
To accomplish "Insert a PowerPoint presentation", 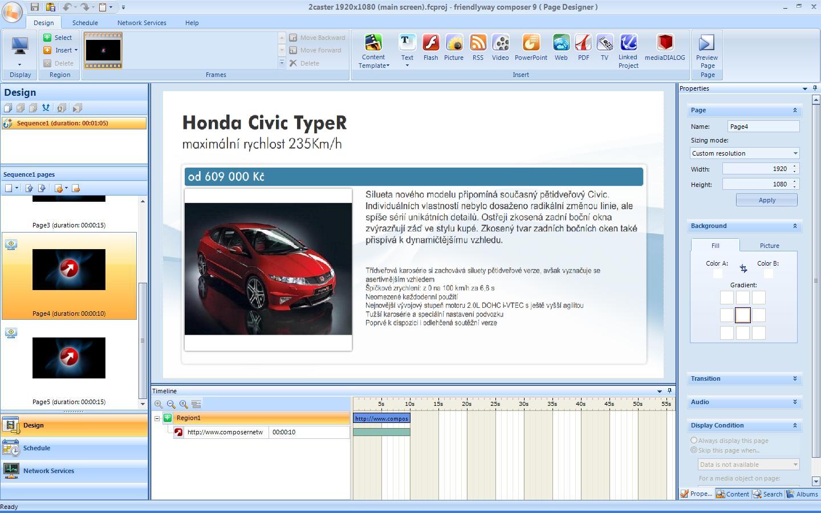I will click(x=531, y=47).
